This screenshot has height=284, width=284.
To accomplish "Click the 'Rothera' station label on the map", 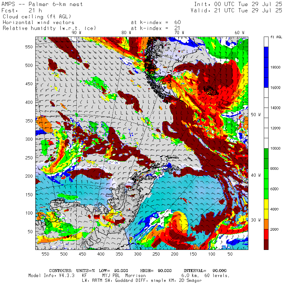I will point(144,179).
